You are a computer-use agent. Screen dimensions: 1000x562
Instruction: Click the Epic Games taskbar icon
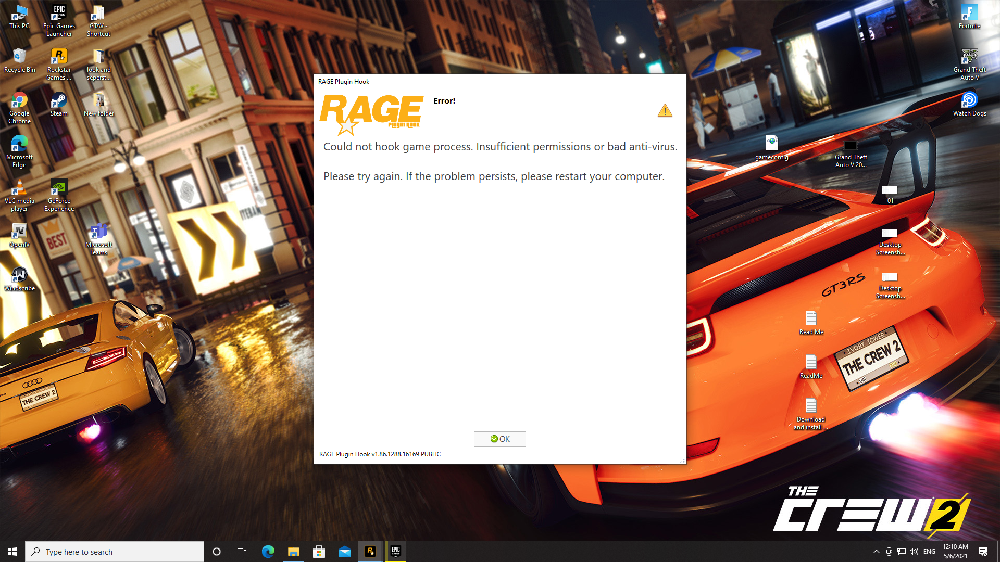(396, 552)
